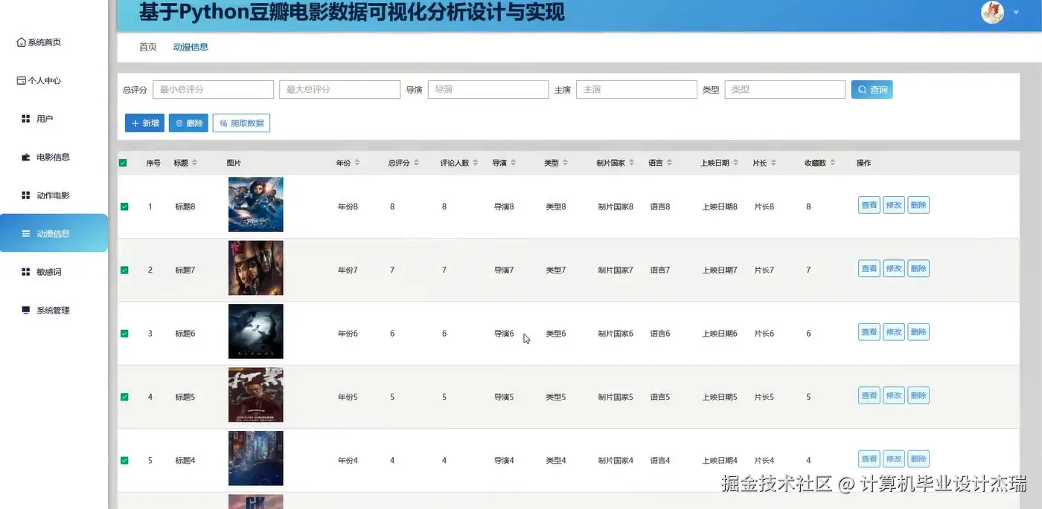
Task: Click the 查询 search button
Action: pos(872,89)
